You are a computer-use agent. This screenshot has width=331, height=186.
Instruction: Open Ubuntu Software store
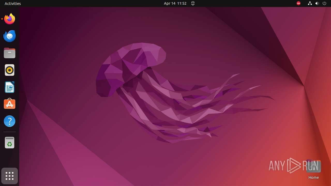click(x=10, y=104)
